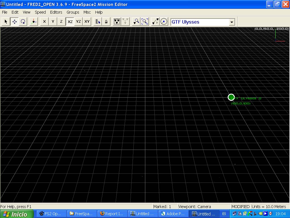The image size is (290, 218).
Task: Click the padlock selection lock icon
Action: (106, 22)
